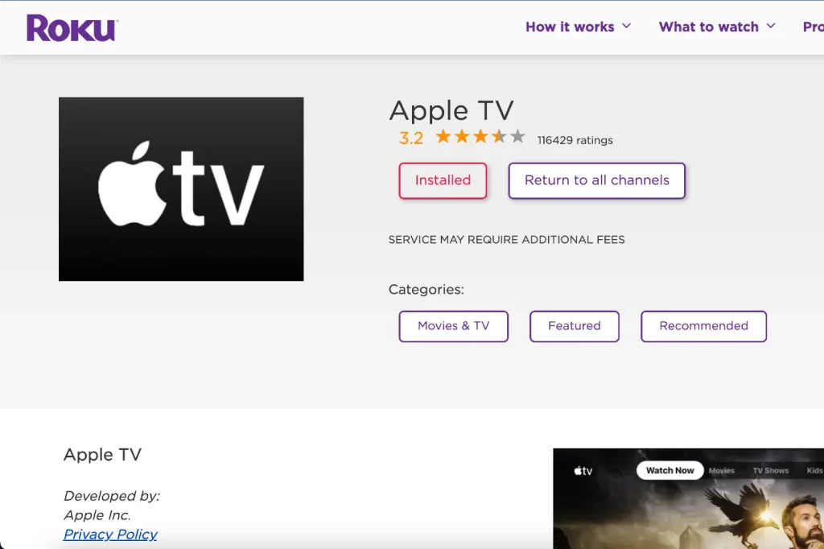Select the TV Shows tab in the preview
This screenshot has width=824, height=549.
pos(770,470)
